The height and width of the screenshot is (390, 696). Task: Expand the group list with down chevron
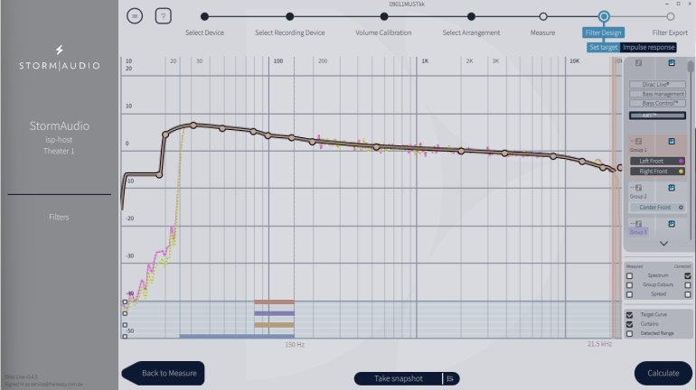(663, 244)
